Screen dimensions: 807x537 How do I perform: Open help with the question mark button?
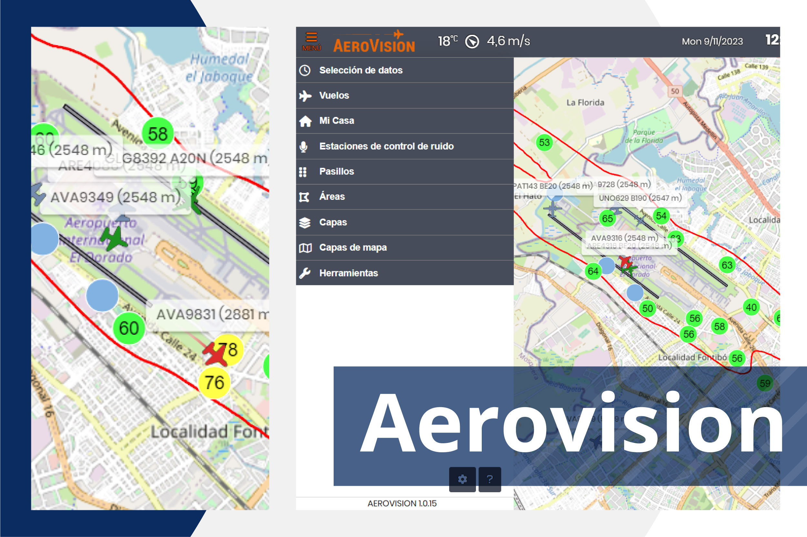coord(489,479)
